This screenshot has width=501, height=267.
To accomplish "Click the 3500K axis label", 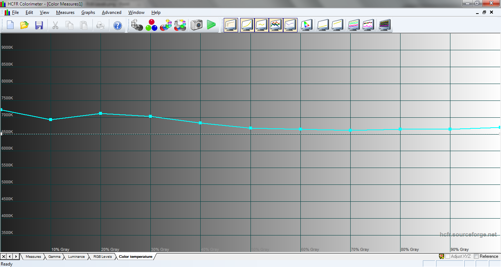I will [x=7, y=233].
